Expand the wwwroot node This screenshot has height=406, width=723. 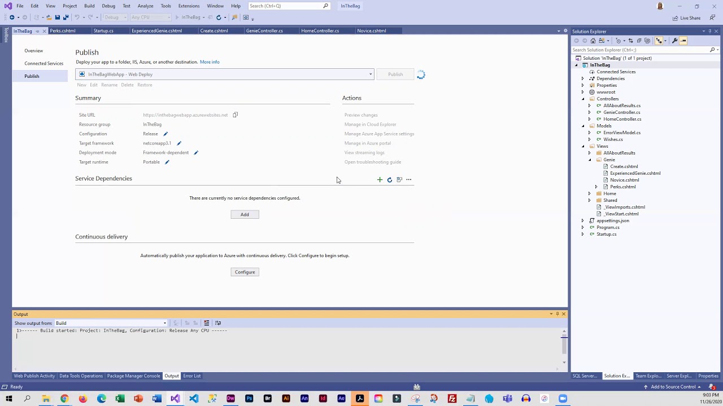[x=583, y=92]
